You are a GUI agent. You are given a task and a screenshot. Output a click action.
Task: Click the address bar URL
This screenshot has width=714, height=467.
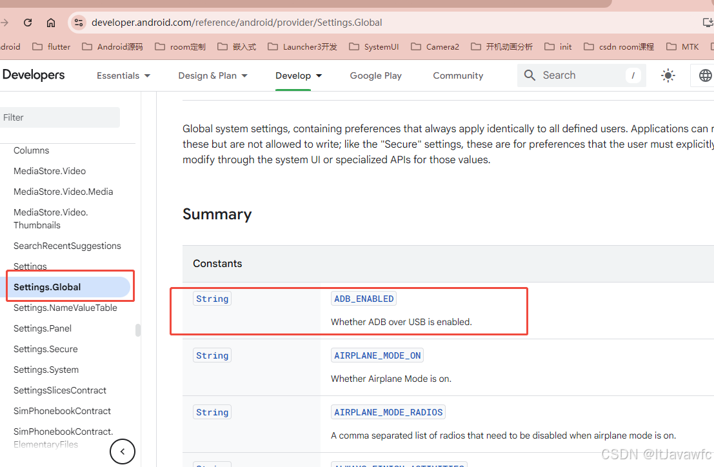[236, 23]
